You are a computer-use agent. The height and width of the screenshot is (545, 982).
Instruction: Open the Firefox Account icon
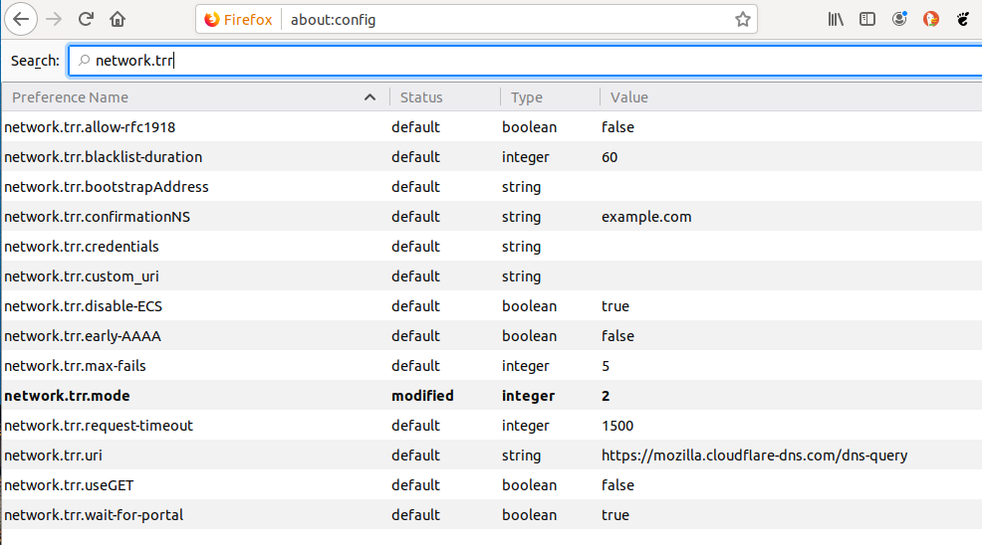[899, 19]
